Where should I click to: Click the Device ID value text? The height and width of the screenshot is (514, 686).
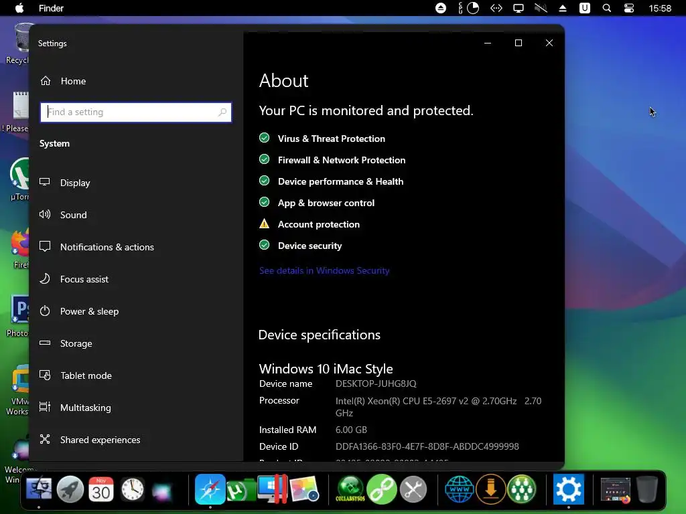427,446
